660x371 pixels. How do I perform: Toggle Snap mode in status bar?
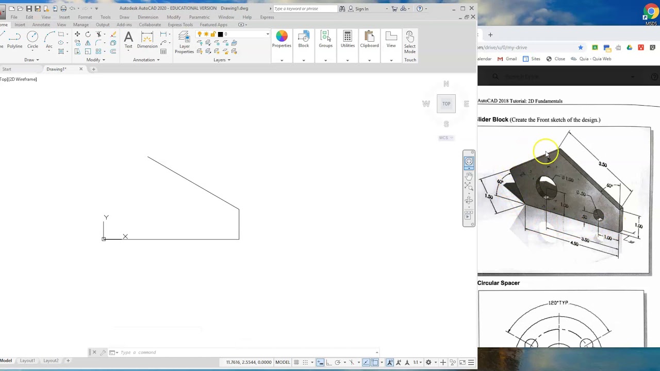pos(305,362)
